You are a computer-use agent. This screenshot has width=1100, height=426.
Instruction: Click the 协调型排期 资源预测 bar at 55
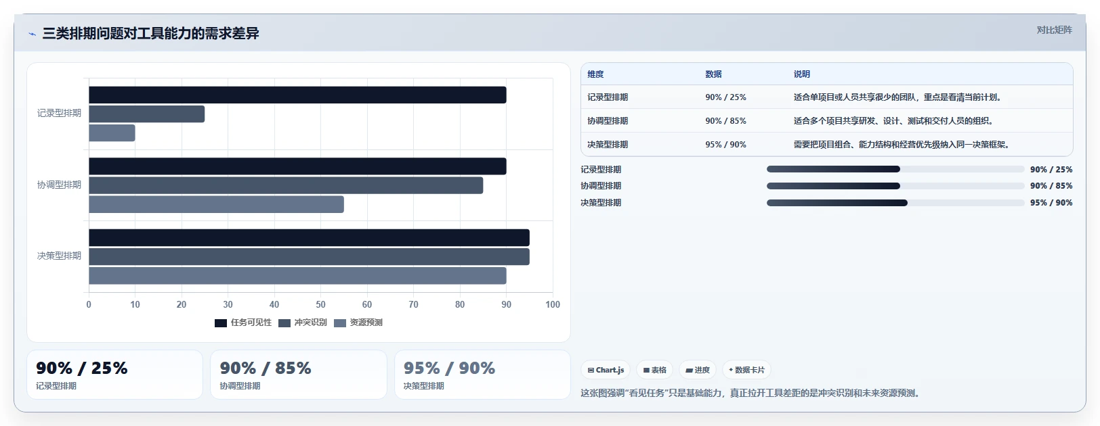tap(216, 204)
